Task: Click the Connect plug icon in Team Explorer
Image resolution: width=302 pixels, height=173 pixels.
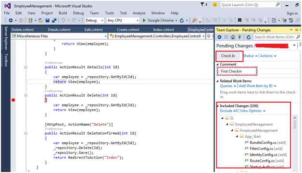Action: tap(239, 37)
